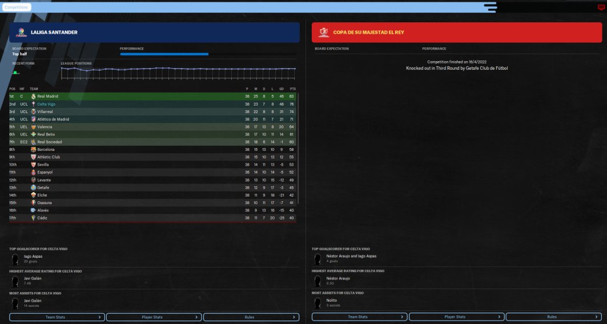Click the Valencia club badge

(x=33, y=127)
